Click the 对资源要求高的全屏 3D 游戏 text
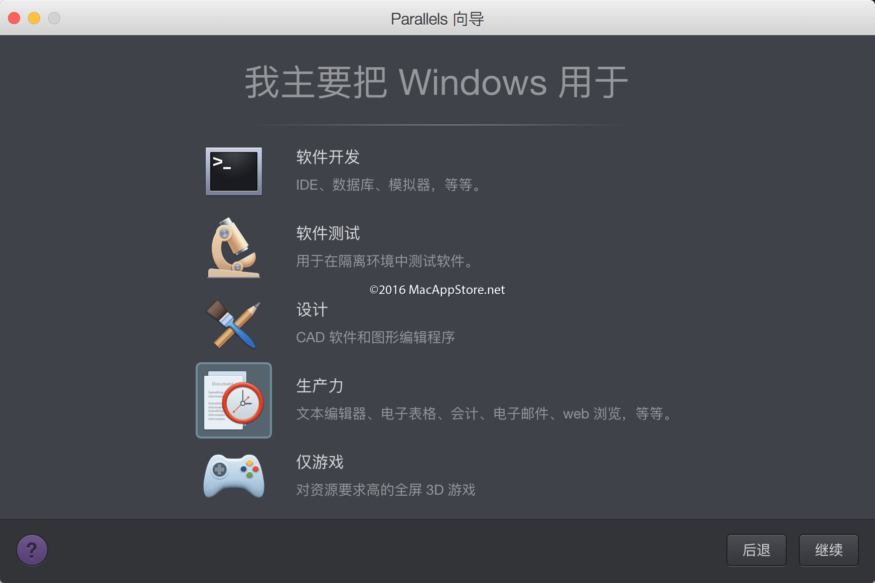The width and height of the screenshot is (875, 583). pos(386,490)
